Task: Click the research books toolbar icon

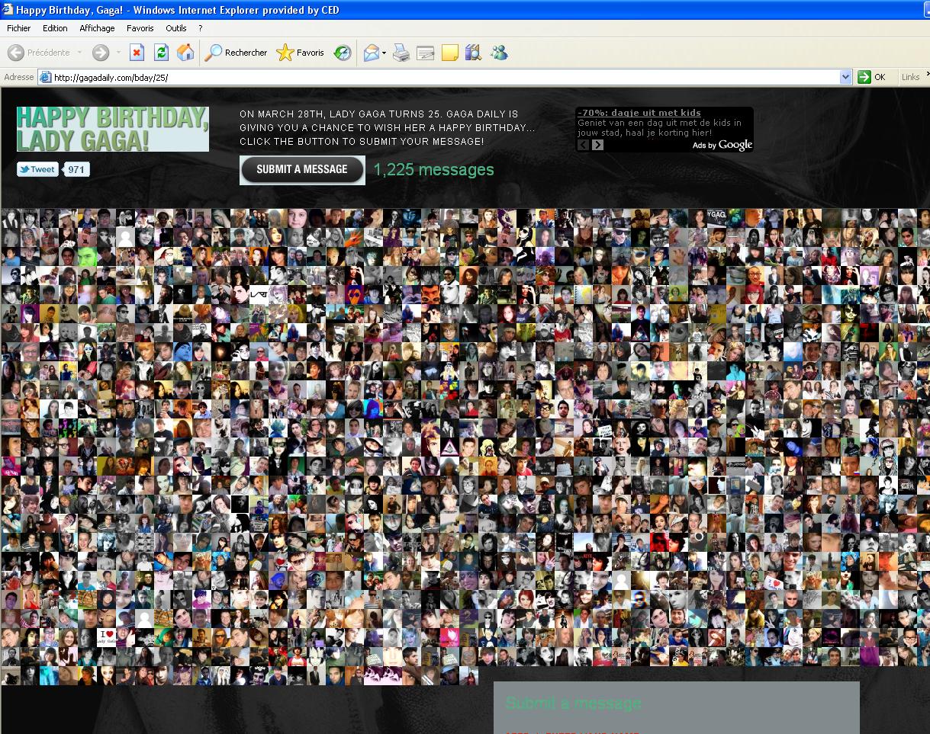Action: coord(474,53)
